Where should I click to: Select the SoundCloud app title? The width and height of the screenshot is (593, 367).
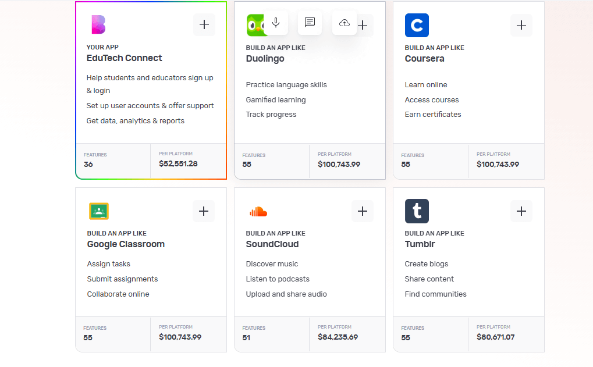pyautogui.click(x=272, y=244)
